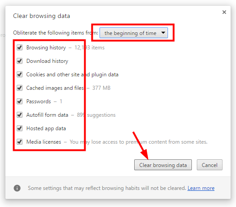
Task: Uncheck Cached images and files checkbox
Action: pos(19,88)
